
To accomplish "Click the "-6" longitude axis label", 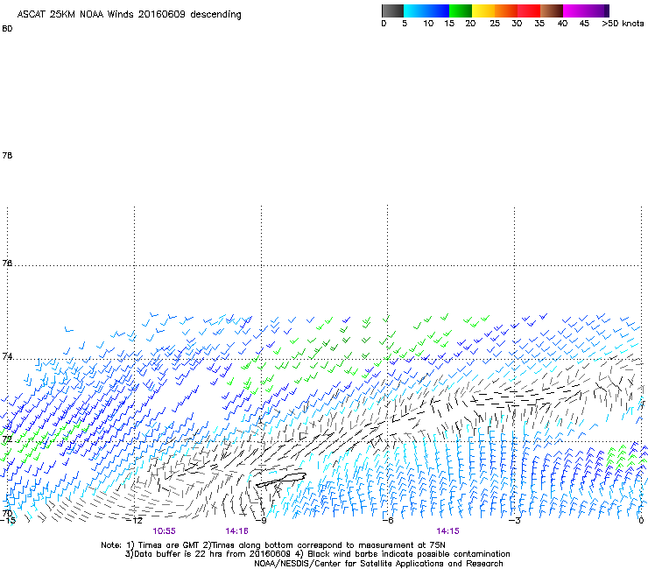I will [x=388, y=520].
